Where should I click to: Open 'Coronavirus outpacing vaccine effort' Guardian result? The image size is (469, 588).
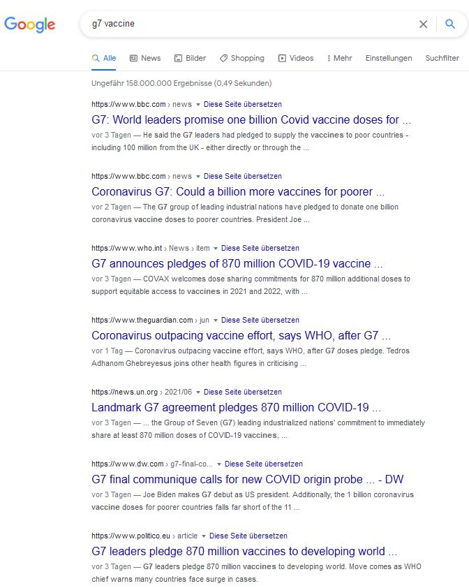pyautogui.click(x=241, y=335)
